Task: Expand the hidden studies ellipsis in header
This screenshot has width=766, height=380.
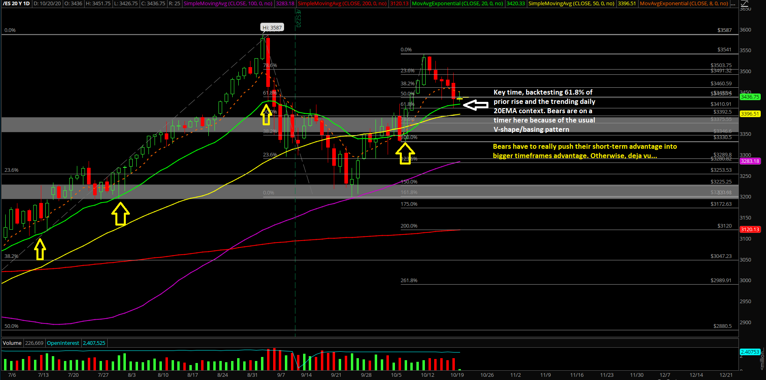Action: tap(733, 4)
